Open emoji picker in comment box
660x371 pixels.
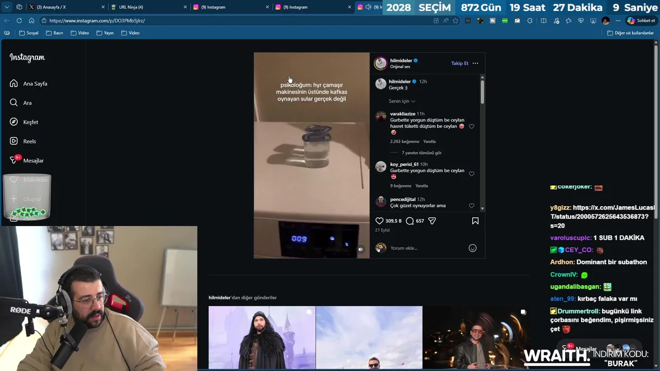click(472, 248)
